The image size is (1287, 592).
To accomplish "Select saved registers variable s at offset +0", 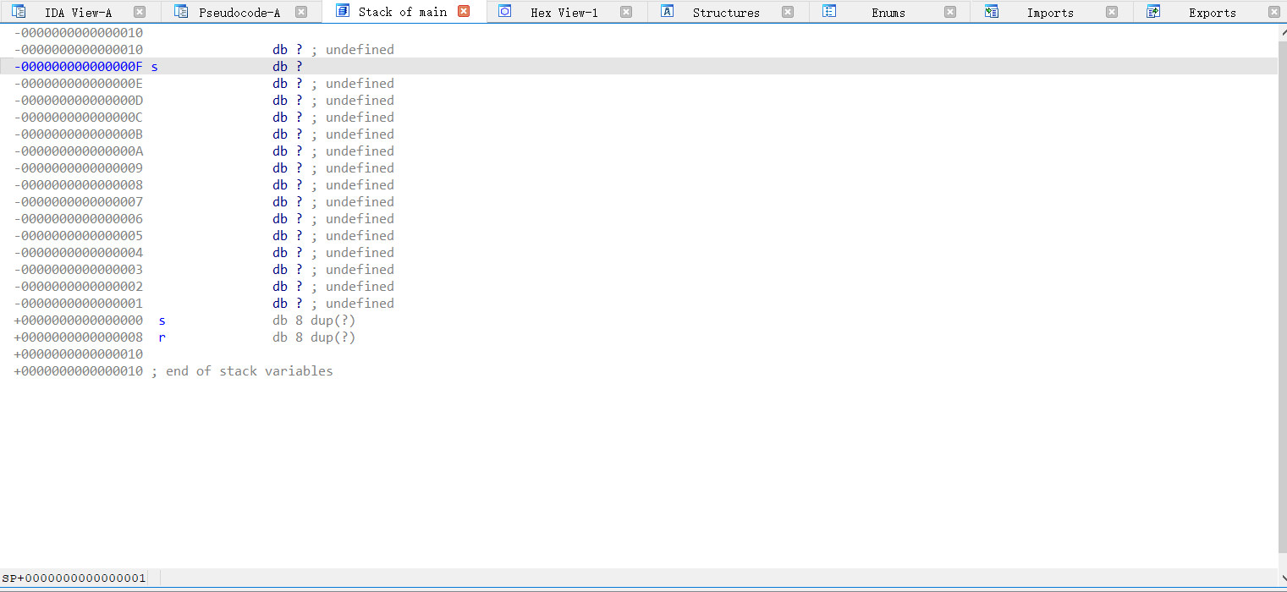I will [162, 321].
